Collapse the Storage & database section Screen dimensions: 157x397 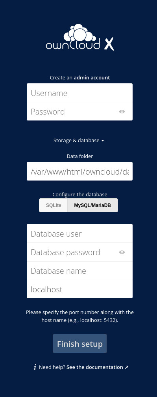coord(79,140)
